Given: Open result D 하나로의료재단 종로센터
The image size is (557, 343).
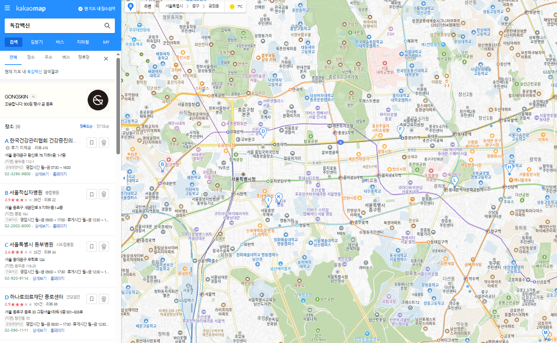Looking at the screenshot, I should point(37,297).
